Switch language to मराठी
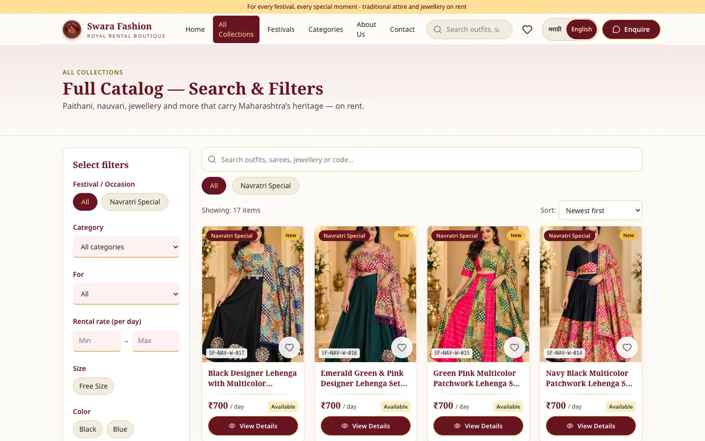 coord(555,29)
